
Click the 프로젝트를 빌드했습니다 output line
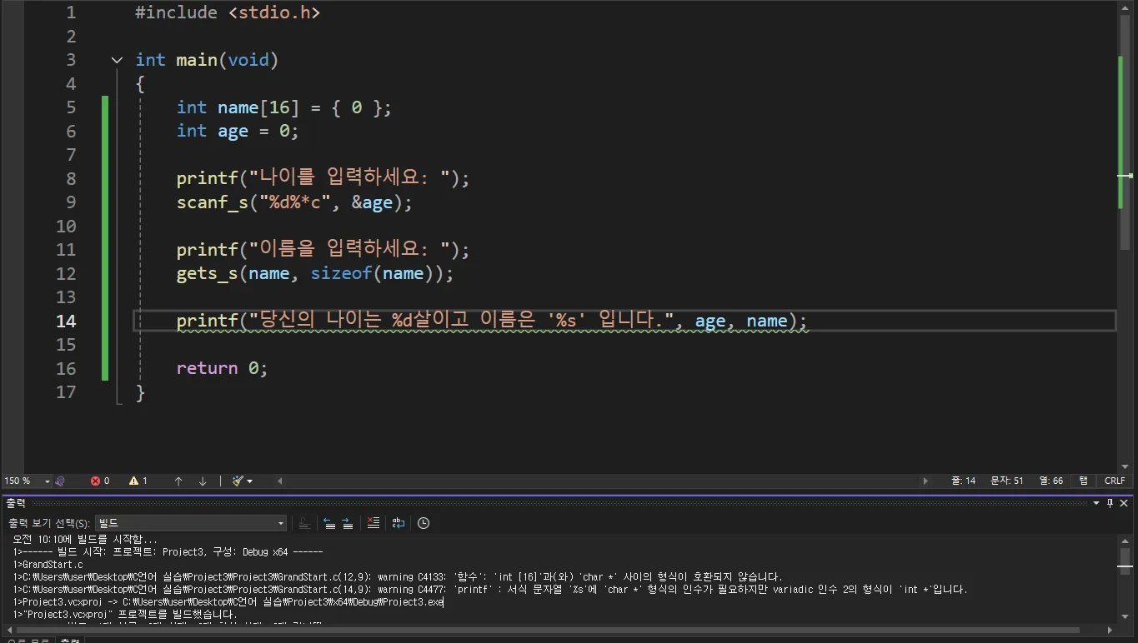tap(125, 614)
